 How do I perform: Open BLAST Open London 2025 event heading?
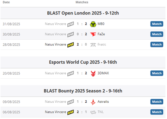83,13
